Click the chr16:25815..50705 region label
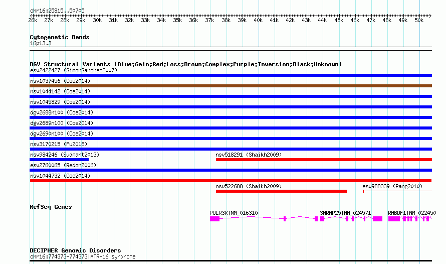The image size is (446, 264). tap(57, 11)
